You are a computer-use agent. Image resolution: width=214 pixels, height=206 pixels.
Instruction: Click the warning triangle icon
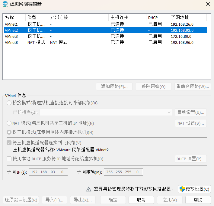[x=89, y=189]
